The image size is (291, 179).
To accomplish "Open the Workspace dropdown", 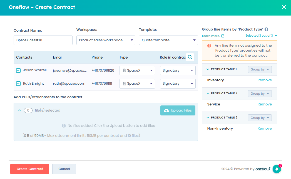I will click(x=106, y=40).
